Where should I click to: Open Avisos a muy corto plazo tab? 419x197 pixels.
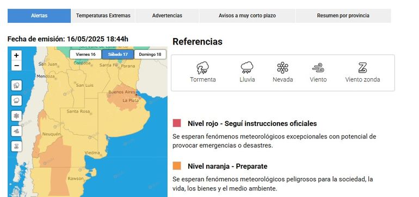[247, 16]
